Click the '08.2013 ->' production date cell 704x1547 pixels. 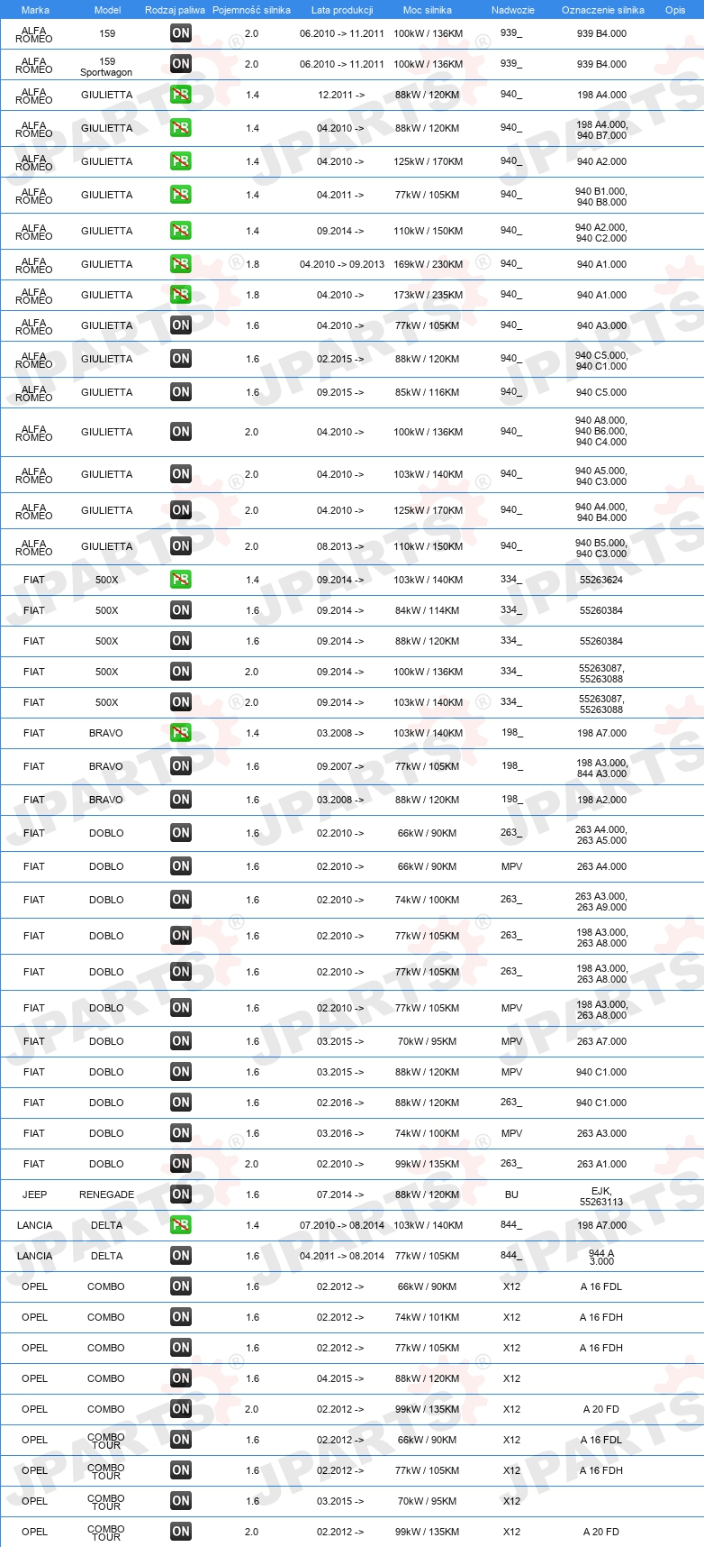point(341,546)
